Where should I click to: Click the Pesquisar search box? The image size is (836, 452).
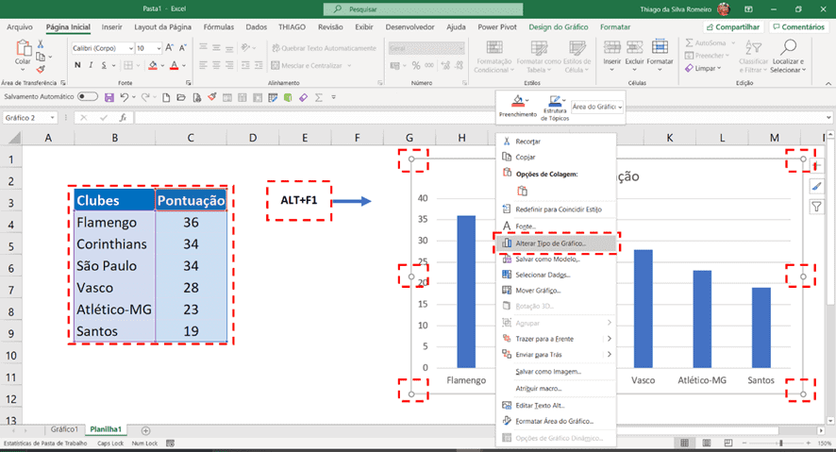(423, 9)
